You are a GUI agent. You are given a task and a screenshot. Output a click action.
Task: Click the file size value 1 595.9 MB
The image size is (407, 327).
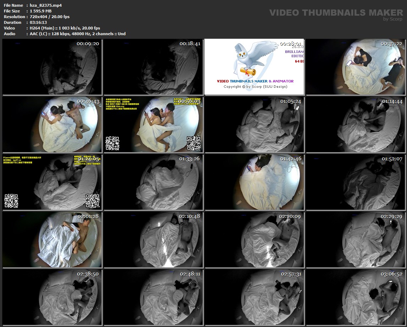click(40, 11)
